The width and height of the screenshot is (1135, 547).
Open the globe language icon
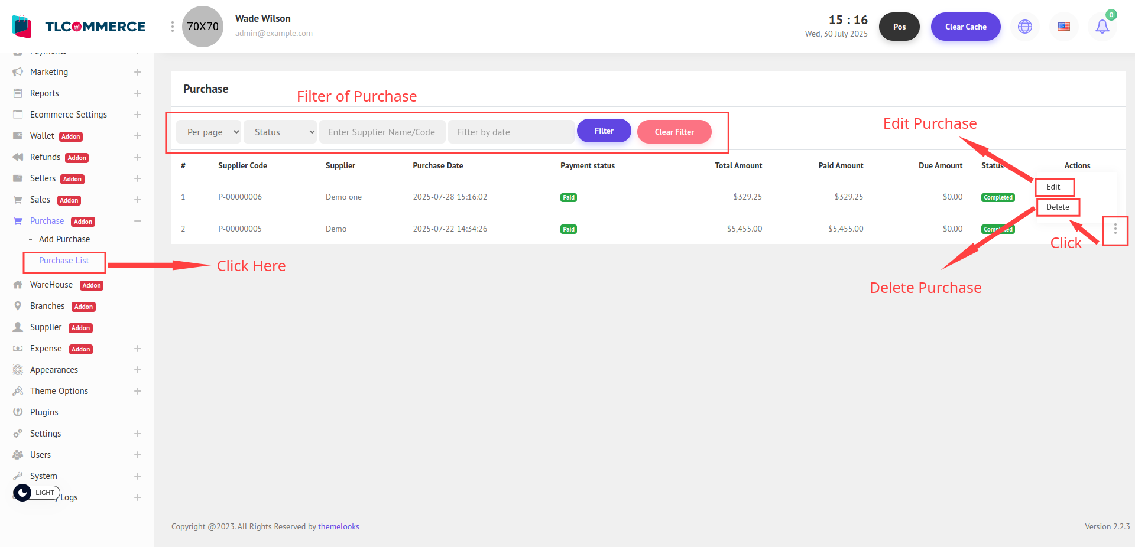coord(1024,27)
